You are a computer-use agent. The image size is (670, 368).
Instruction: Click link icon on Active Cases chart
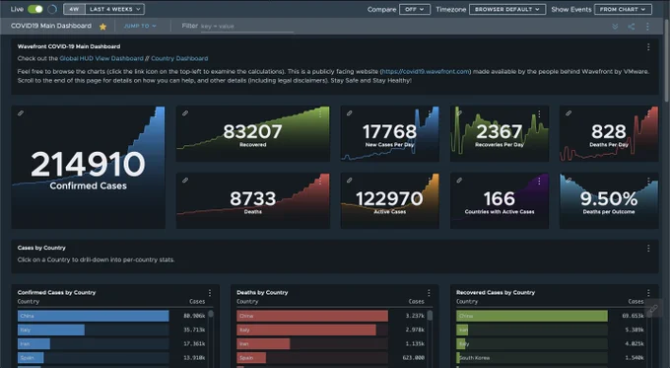point(349,181)
